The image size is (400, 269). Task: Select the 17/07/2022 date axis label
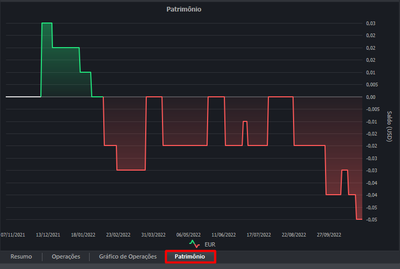pyautogui.click(x=258, y=235)
